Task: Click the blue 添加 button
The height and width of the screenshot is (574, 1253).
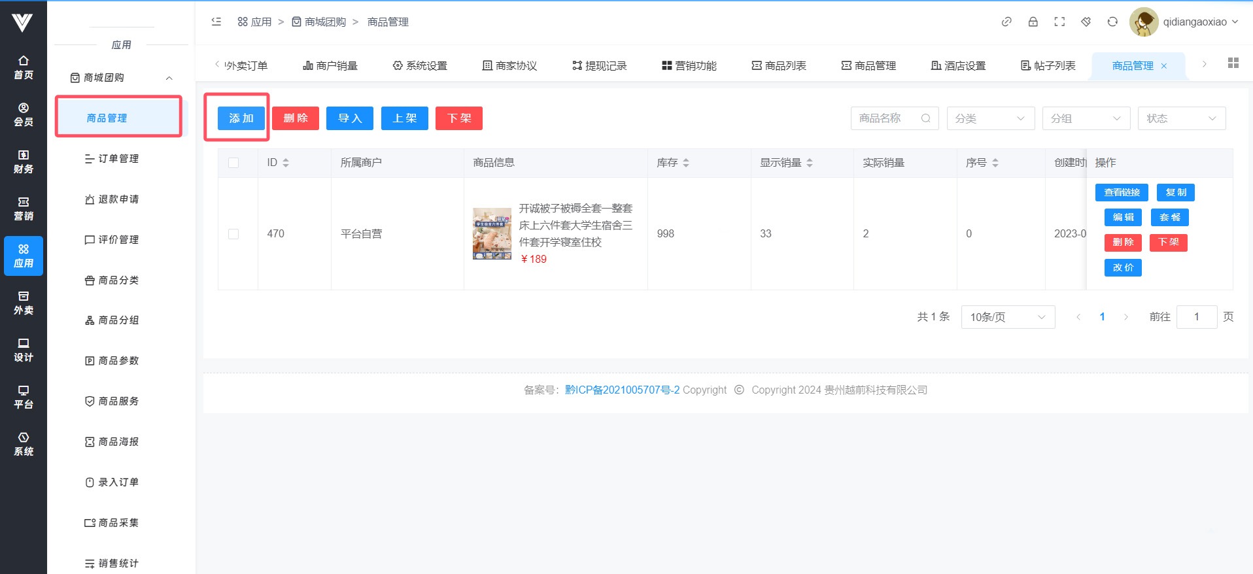Action: coord(241,118)
